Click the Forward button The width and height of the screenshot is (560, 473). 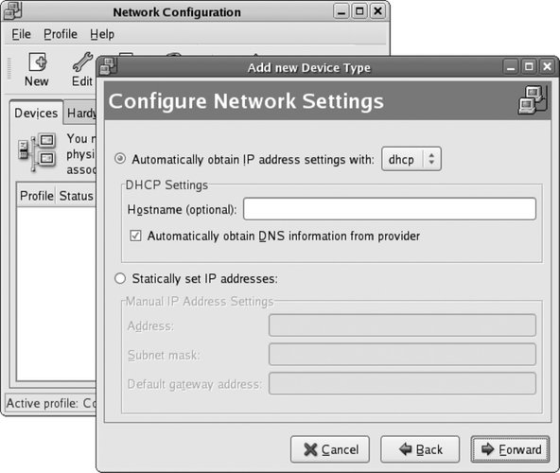(510, 449)
